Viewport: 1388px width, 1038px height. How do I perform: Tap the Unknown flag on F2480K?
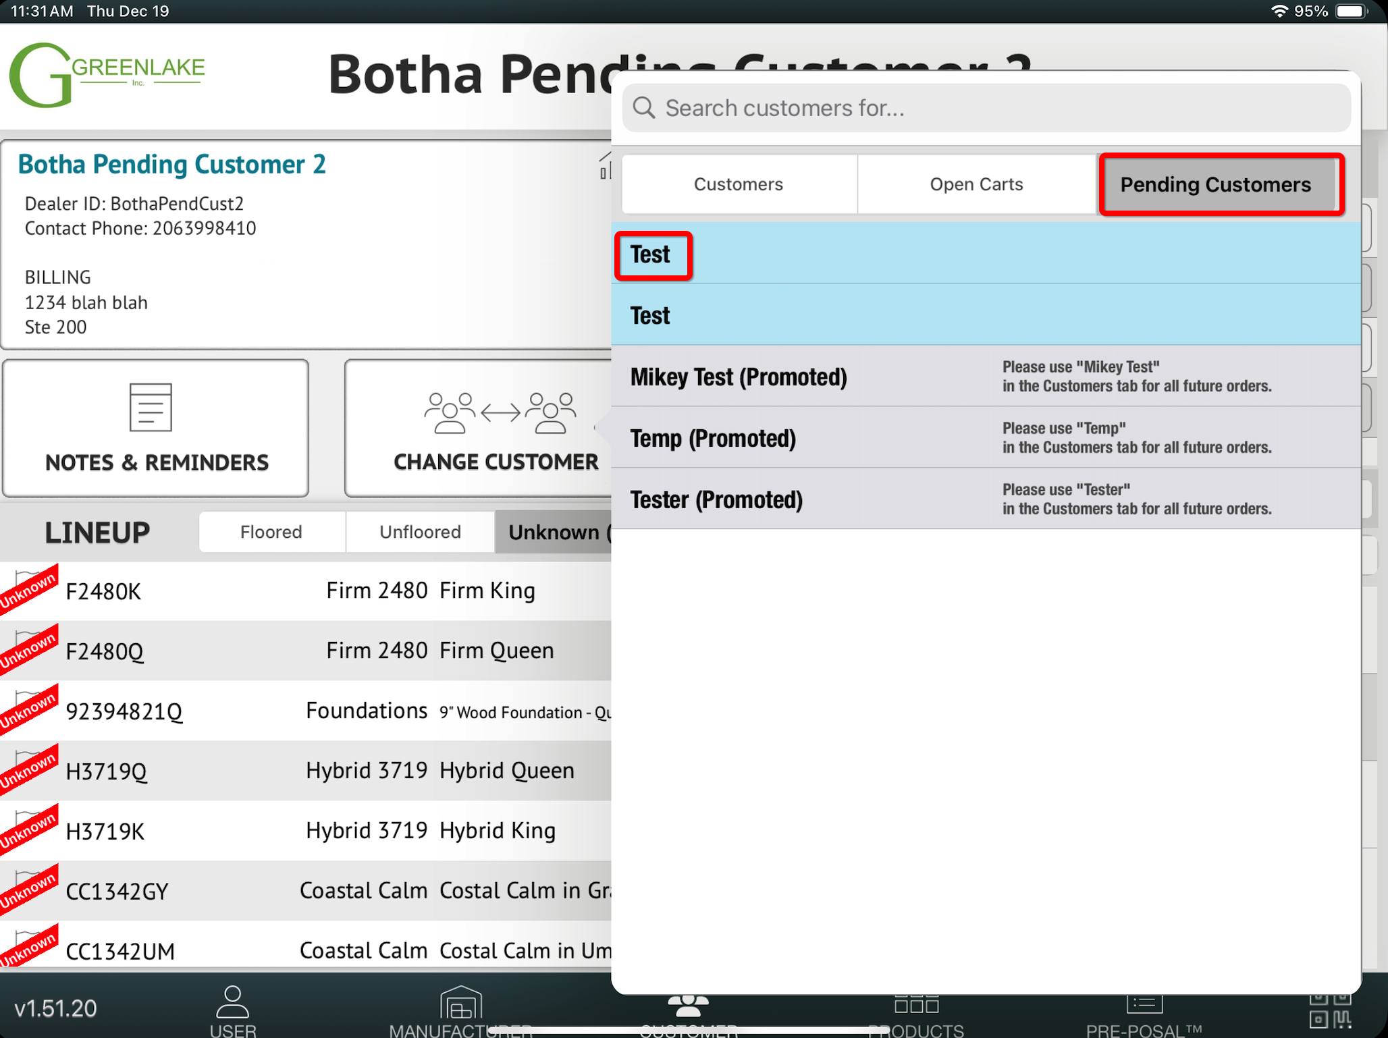pyautogui.click(x=28, y=589)
